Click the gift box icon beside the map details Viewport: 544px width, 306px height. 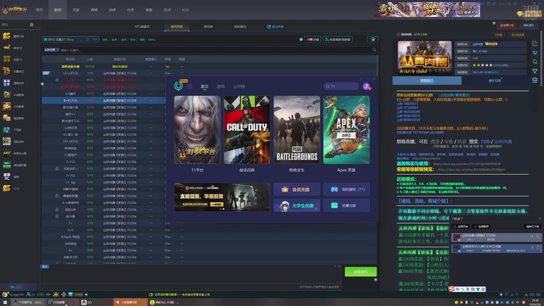[534, 80]
